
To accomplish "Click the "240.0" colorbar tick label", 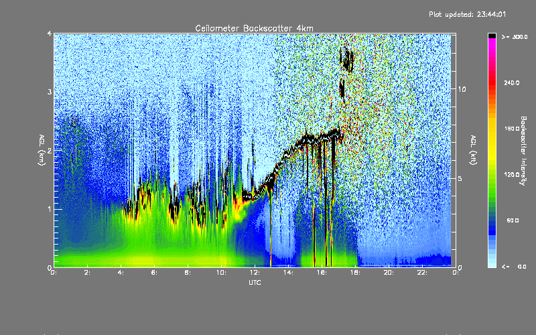I will (512, 83).
